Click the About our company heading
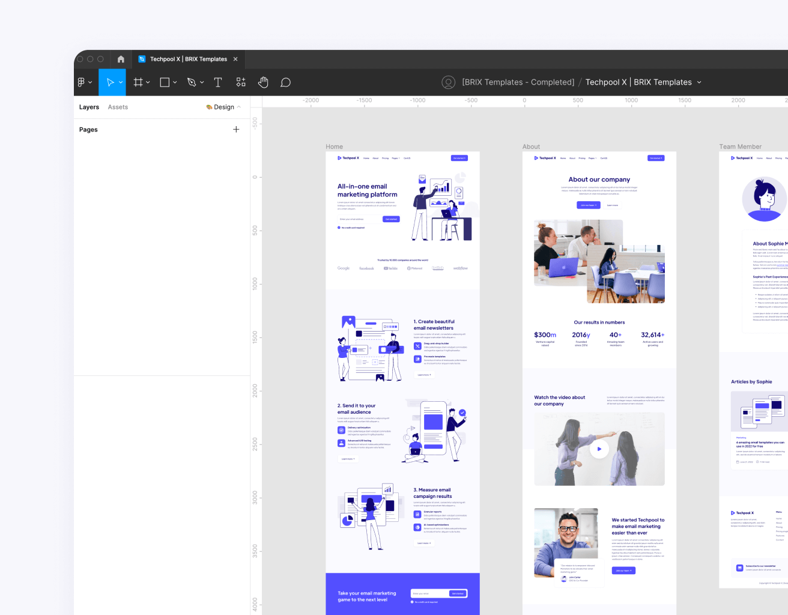This screenshot has height=615, width=788. pyautogui.click(x=599, y=180)
